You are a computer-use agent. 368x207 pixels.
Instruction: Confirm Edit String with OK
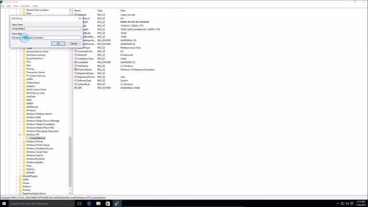[x=58, y=44]
